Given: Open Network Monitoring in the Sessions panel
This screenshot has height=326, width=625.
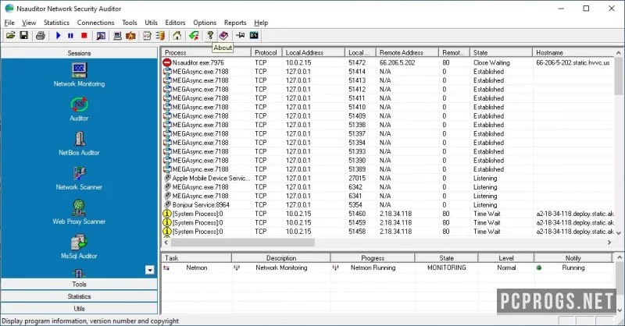Looking at the screenshot, I should [x=79, y=75].
